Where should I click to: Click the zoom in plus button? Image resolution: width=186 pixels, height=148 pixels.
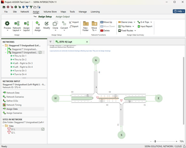176,141
